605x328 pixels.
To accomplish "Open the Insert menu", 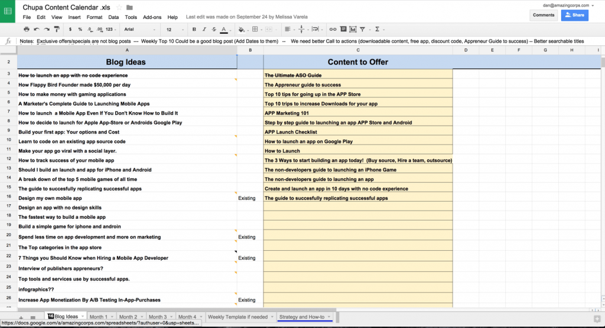I will (74, 17).
